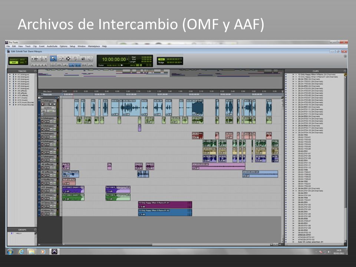This screenshot has width=356, height=267.
Task: Open the Setup menu
Action: [x=72, y=46]
